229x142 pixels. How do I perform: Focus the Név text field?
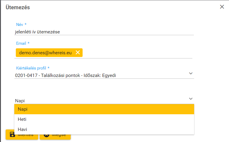click(104, 31)
